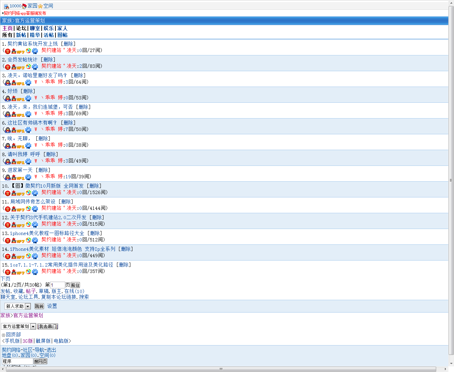Click the 在线(10) link

pos(74,291)
